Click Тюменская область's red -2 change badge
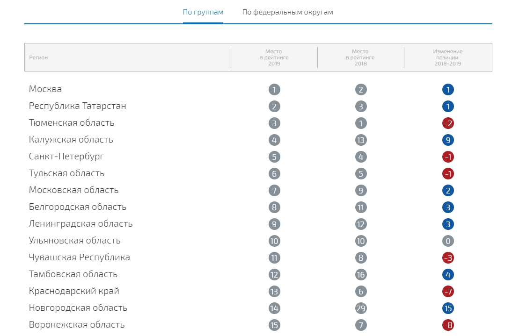This screenshot has height=336, width=505. click(448, 123)
